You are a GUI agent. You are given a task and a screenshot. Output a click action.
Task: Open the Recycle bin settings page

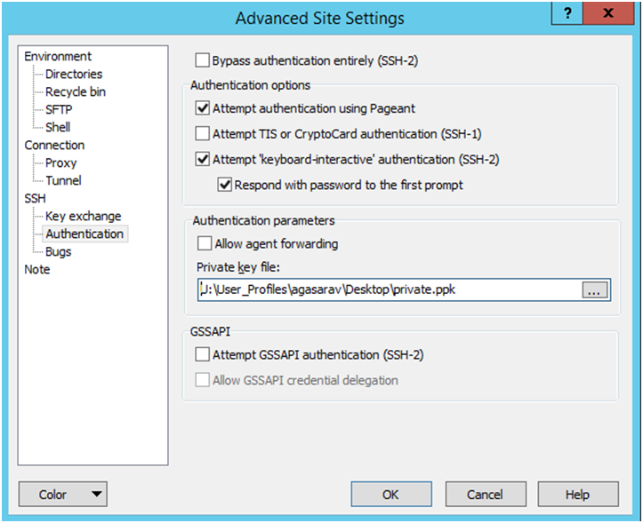(x=76, y=91)
